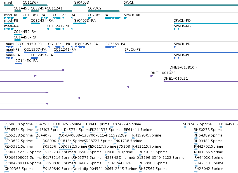Viewport: 238px width, 173px height.
Task: Click the l(3)04053-RA transcript label
Action: [x=84, y=21]
